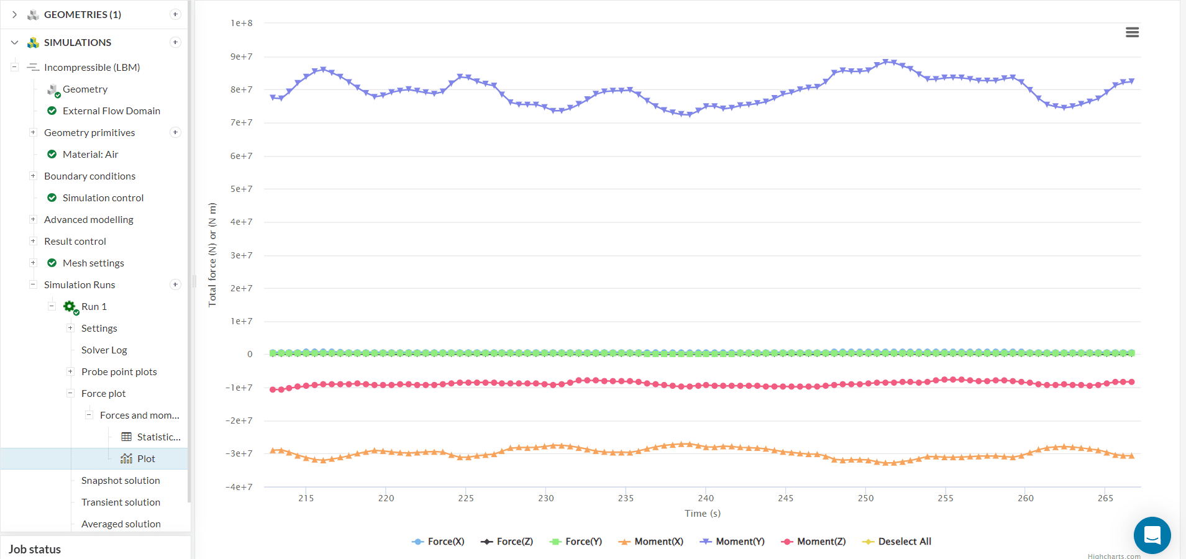Select the Transient solution entry
Screen dimensions: 1186x559
121,502
